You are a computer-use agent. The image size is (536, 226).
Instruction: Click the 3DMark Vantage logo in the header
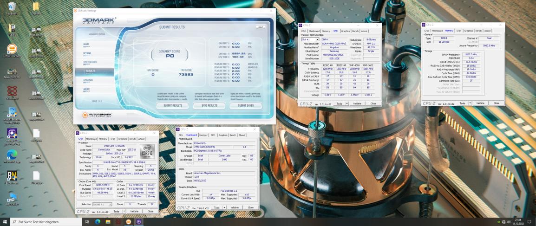tap(99, 21)
